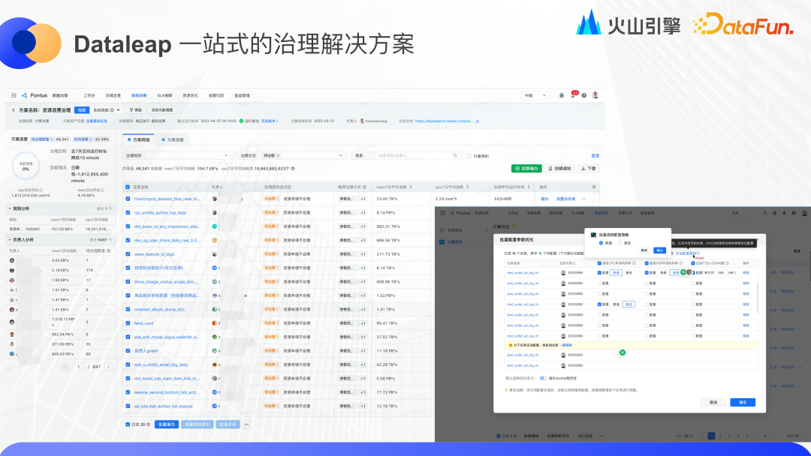Click the help question-mark icon top right

pyautogui.click(x=584, y=95)
